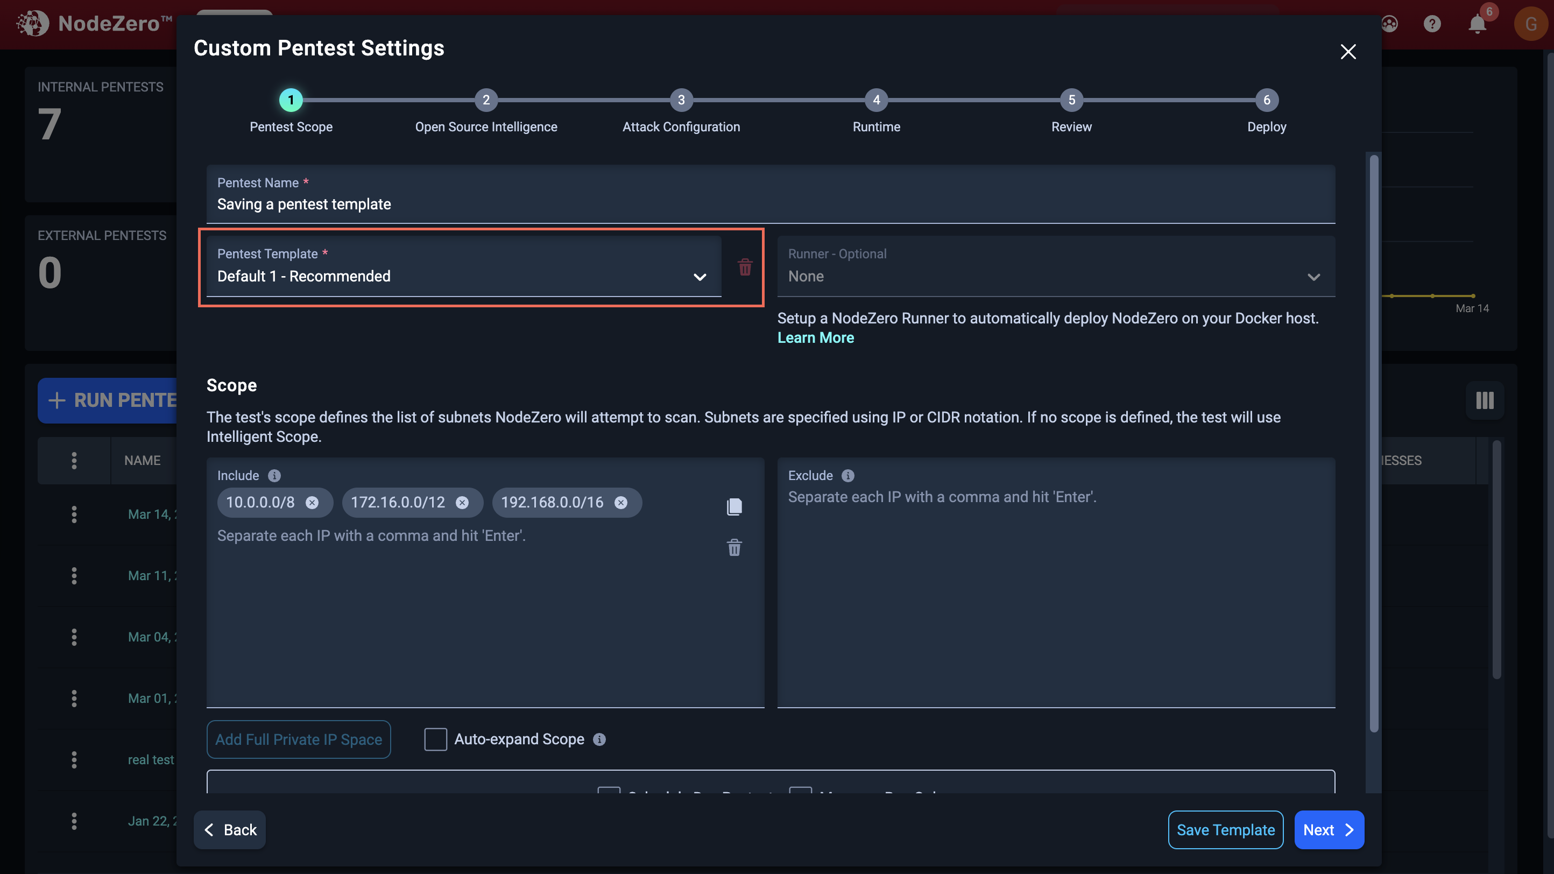
Task: Delete the selected pentest template (red trash icon)
Action: coord(745,266)
